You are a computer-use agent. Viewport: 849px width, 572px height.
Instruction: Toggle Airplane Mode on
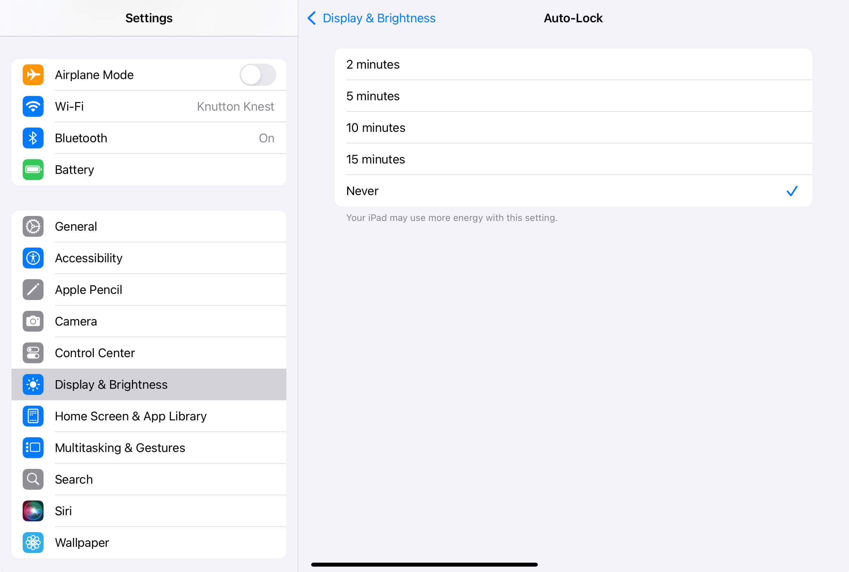[x=258, y=75]
